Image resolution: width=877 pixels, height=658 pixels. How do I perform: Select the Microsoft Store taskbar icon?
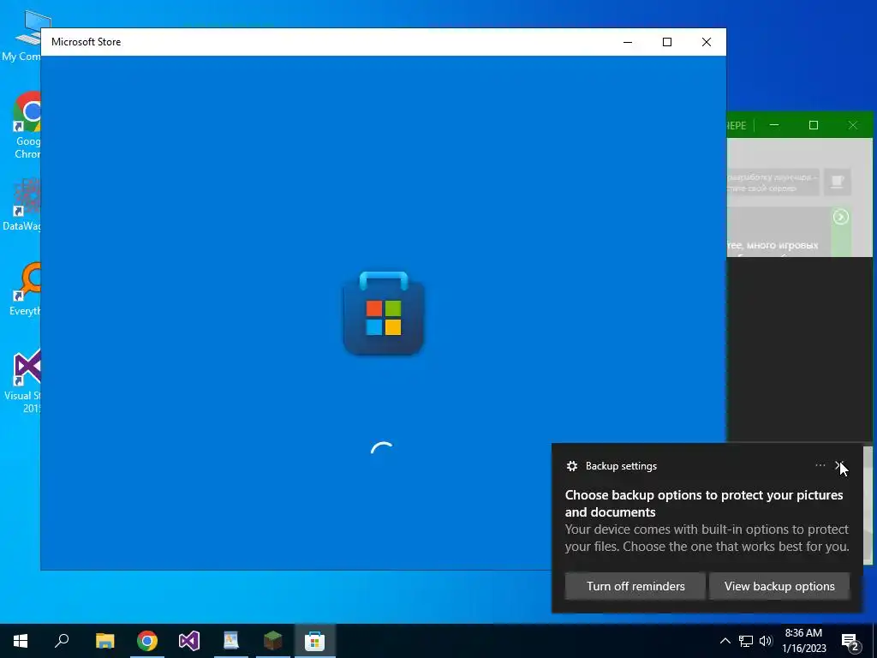[x=314, y=641]
